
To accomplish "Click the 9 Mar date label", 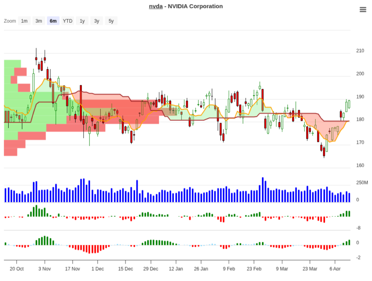I will [x=282, y=269].
